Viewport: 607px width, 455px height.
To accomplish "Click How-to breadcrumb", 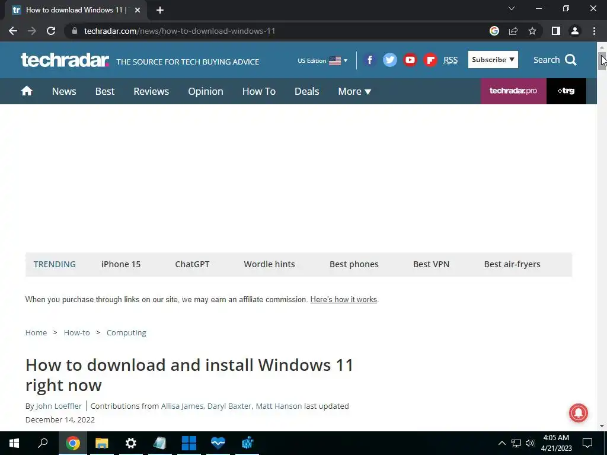I will (76, 333).
